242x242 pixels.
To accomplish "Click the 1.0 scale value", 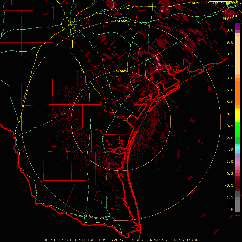I will pyautogui.click(x=230, y=162).
